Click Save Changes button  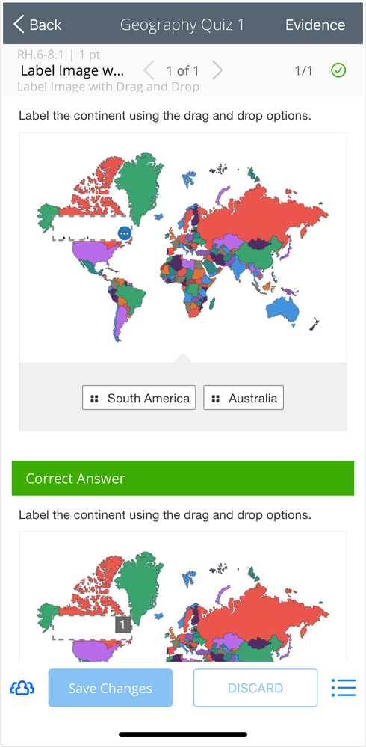[x=111, y=688]
